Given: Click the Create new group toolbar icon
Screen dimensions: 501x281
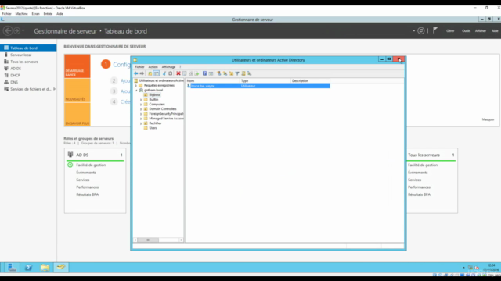Looking at the screenshot, I should (225, 73).
